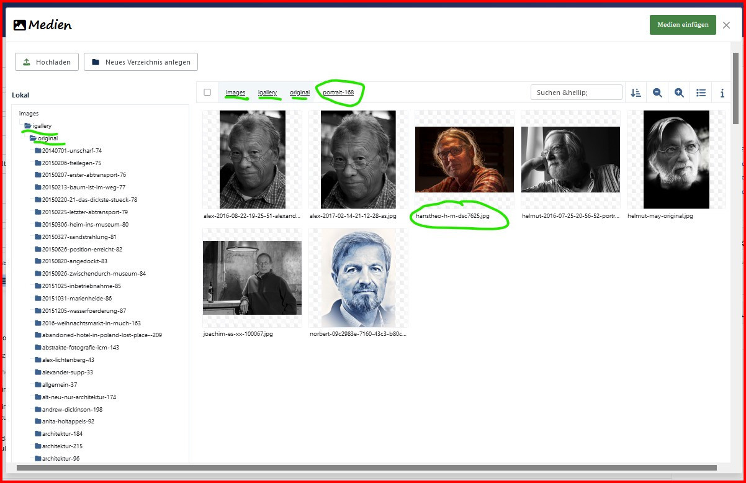This screenshot has width=746, height=483.
Task: Open the sort order icon in toolbar
Action: [x=636, y=93]
